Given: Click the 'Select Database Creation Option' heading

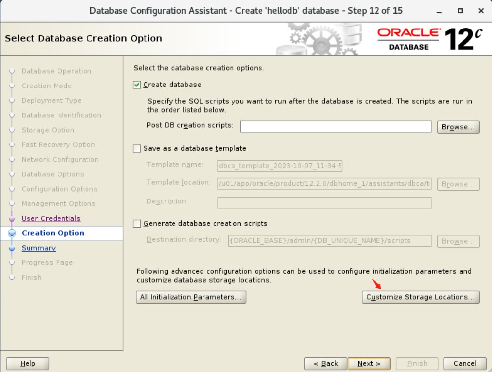Looking at the screenshot, I should (x=84, y=39).
